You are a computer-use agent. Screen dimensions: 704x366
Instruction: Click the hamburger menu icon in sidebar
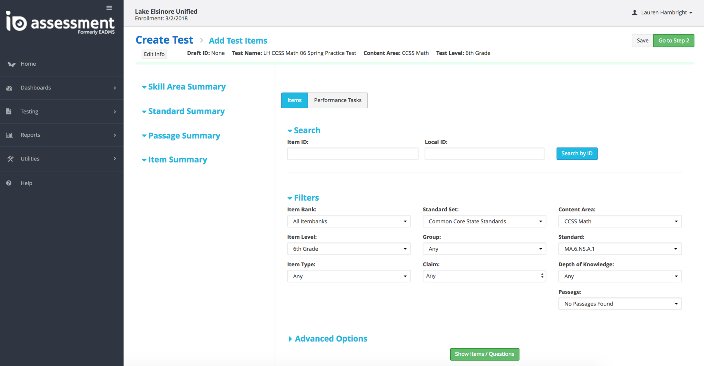pos(109,8)
